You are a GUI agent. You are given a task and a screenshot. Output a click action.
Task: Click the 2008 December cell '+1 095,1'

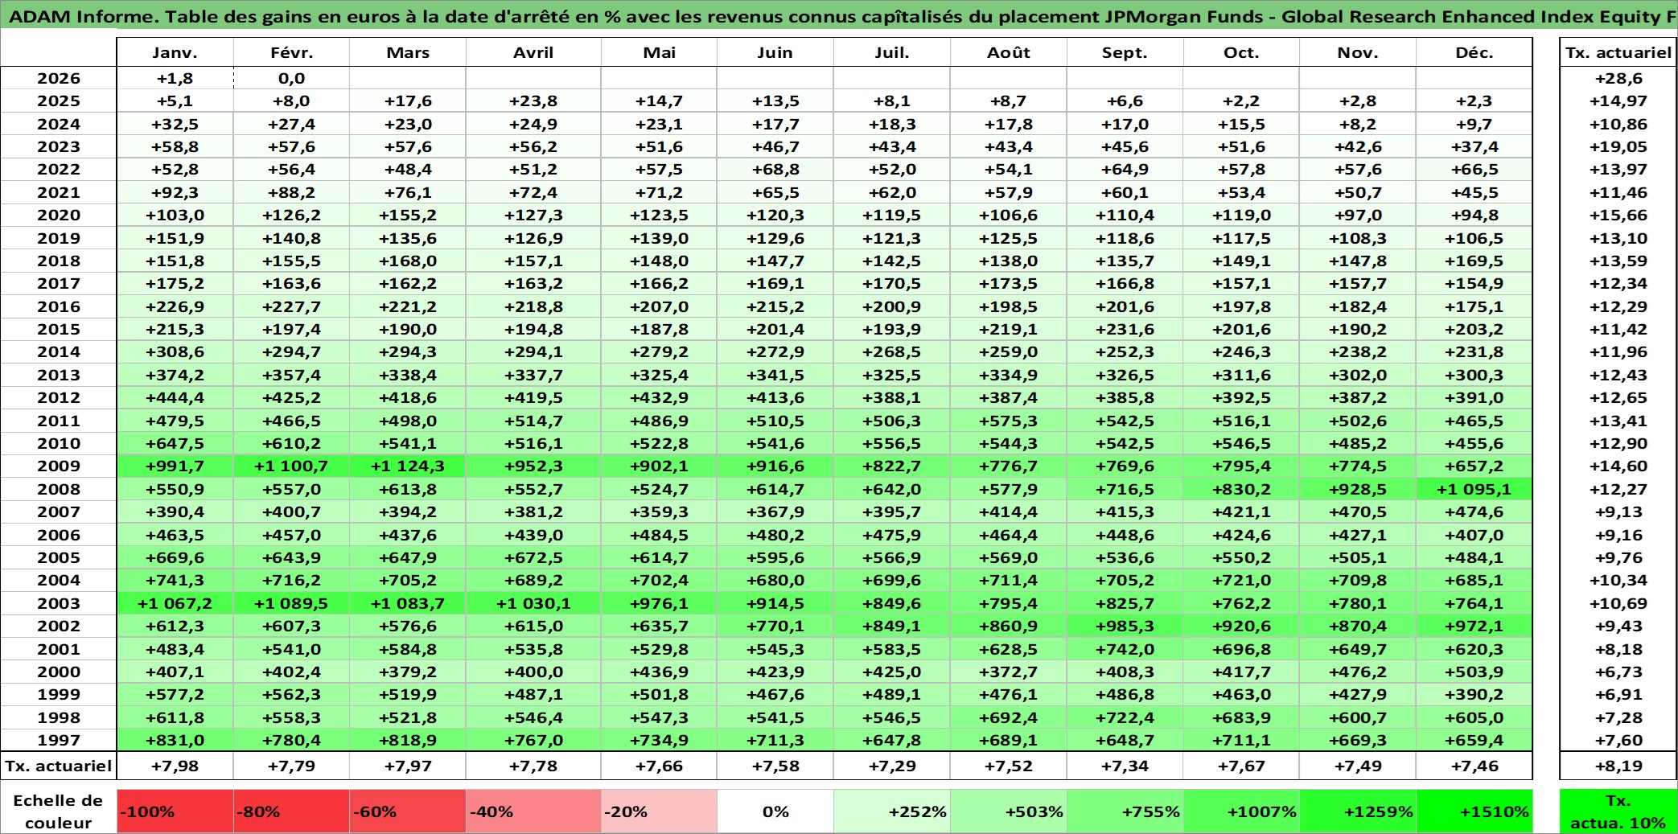(x=1474, y=489)
